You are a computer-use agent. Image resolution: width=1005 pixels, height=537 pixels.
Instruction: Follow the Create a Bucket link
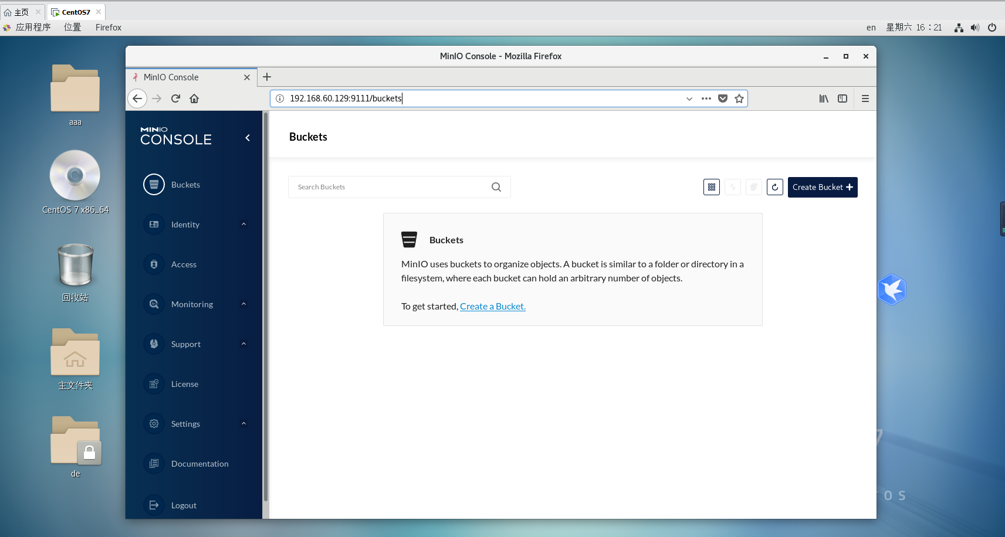493,306
